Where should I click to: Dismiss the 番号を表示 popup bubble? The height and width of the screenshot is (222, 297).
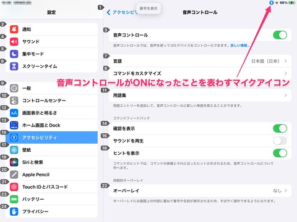(148, 8)
